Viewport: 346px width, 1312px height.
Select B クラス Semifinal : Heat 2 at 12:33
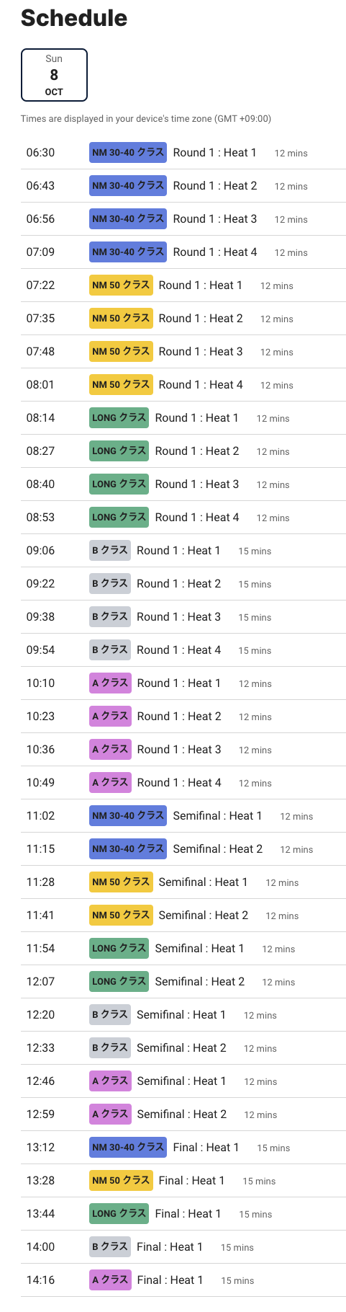click(181, 1048)
